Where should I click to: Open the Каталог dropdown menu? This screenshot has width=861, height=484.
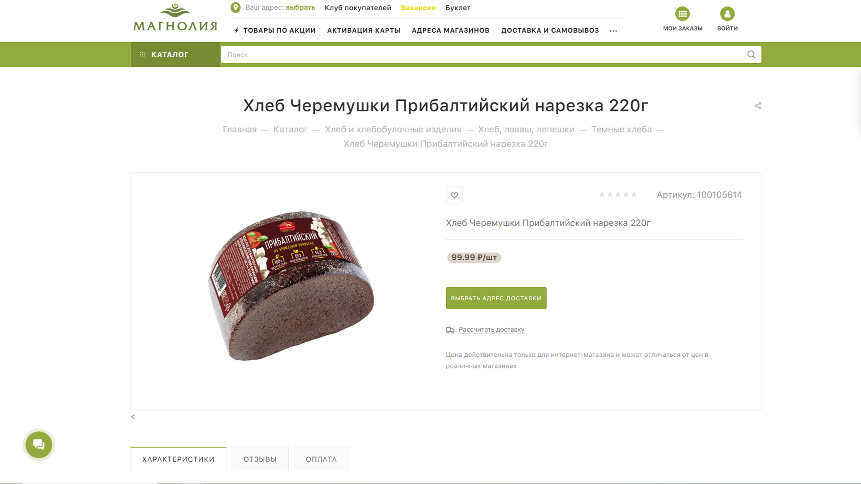click(175, 55)
